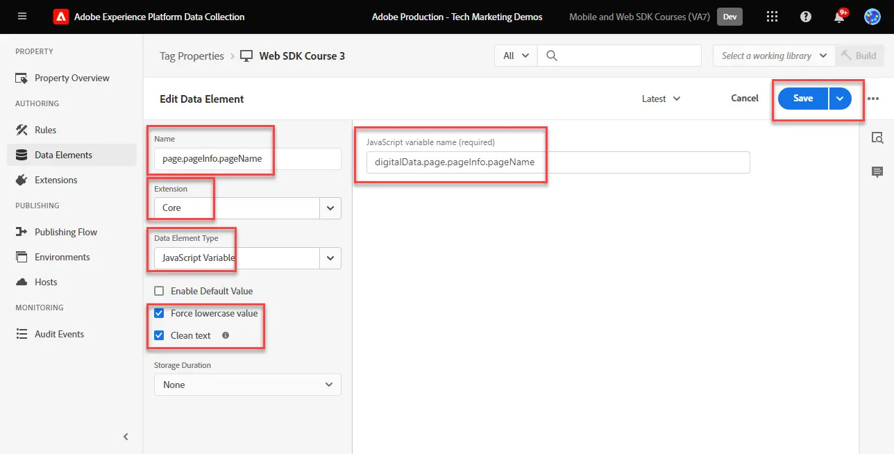Toggle the Clean text checkbox
The height and width of the screenshot is (454, 894).
click(159, 335)
